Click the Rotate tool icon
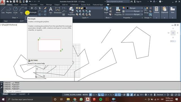The height and width of the screenshot is (102, 181). [36, 8]
